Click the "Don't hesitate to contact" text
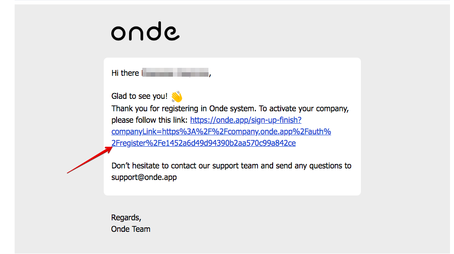 point(153,166)
